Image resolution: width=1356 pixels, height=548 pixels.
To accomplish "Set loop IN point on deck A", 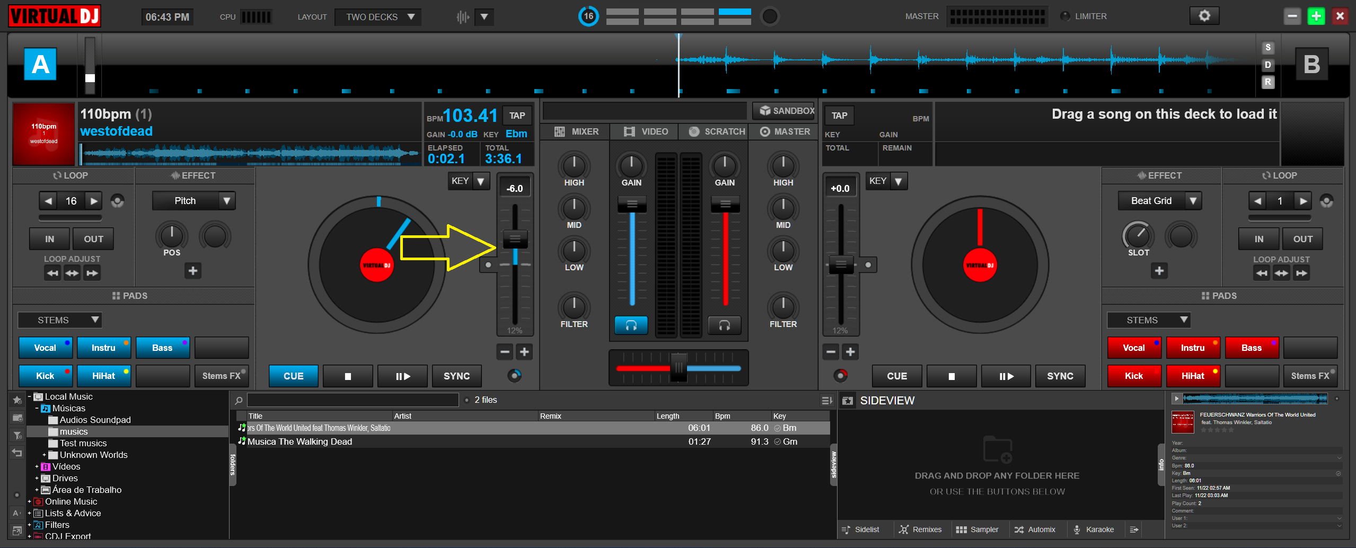I will 49,239.
